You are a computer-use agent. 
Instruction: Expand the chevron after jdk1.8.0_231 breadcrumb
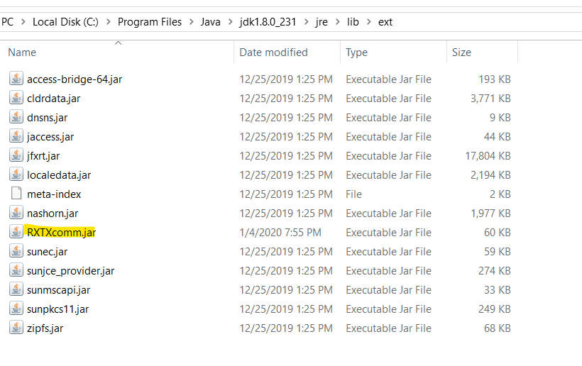point(307,22)
